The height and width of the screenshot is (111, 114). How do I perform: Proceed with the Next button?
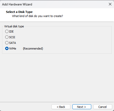(x=82, y=107)
